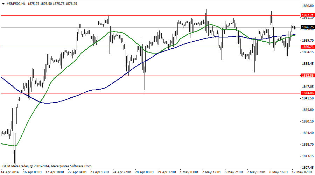315x175 pixels.
Task: Click the 22 Apr 04:01 time axis label
Action: 77,172
